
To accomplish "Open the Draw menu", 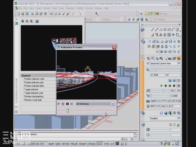I will [x=61, y=8].
